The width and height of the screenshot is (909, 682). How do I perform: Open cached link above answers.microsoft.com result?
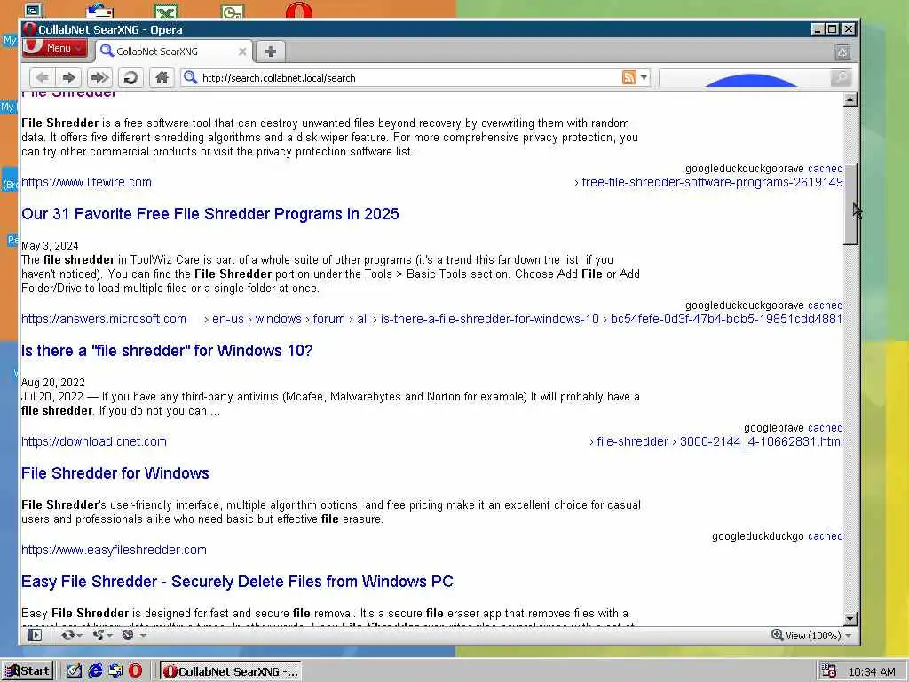(825, 305)
